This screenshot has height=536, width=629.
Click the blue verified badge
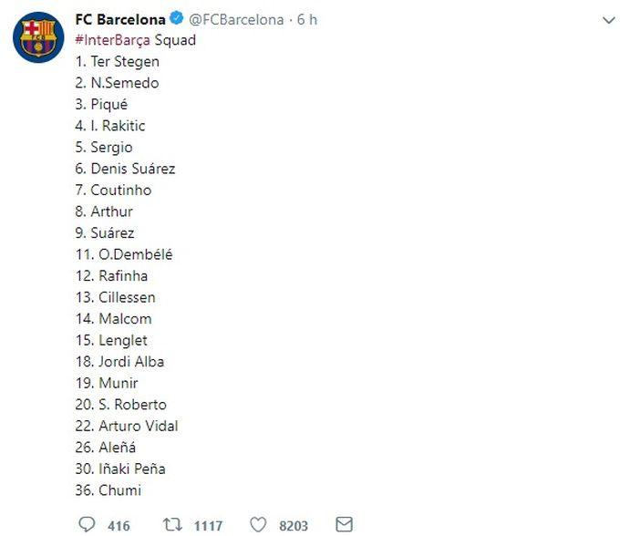pyautogui.click(x=201, y=19)
